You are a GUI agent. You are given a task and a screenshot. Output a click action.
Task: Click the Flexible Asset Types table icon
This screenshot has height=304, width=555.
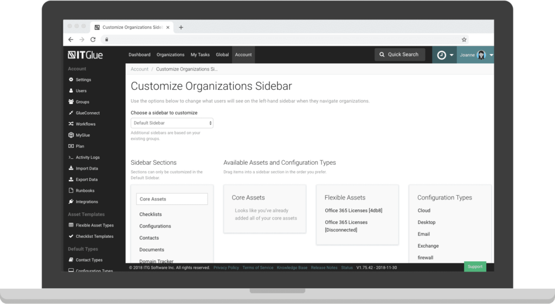(x=71, y=225)
